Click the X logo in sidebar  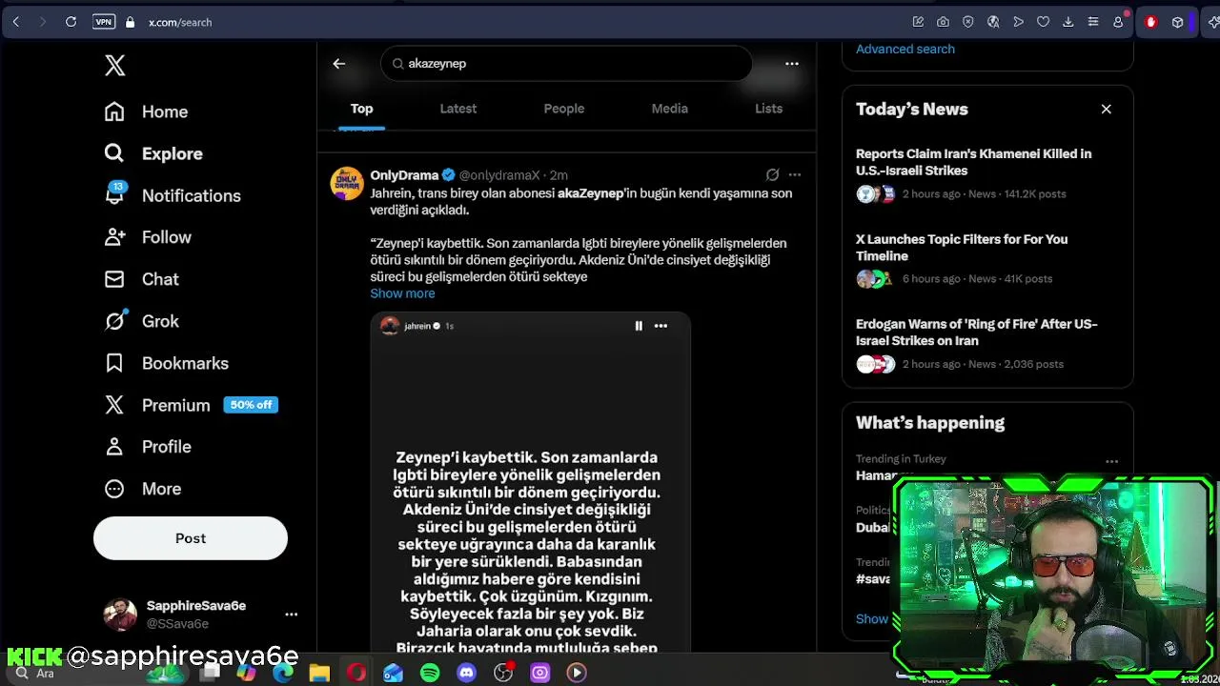[114, 65]
